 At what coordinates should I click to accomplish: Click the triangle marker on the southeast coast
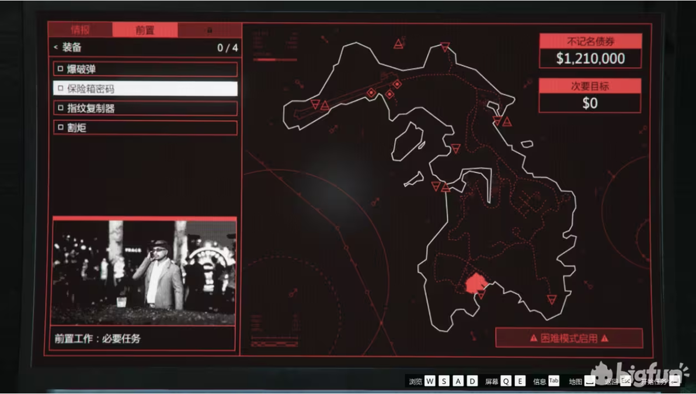pos(552,300)
